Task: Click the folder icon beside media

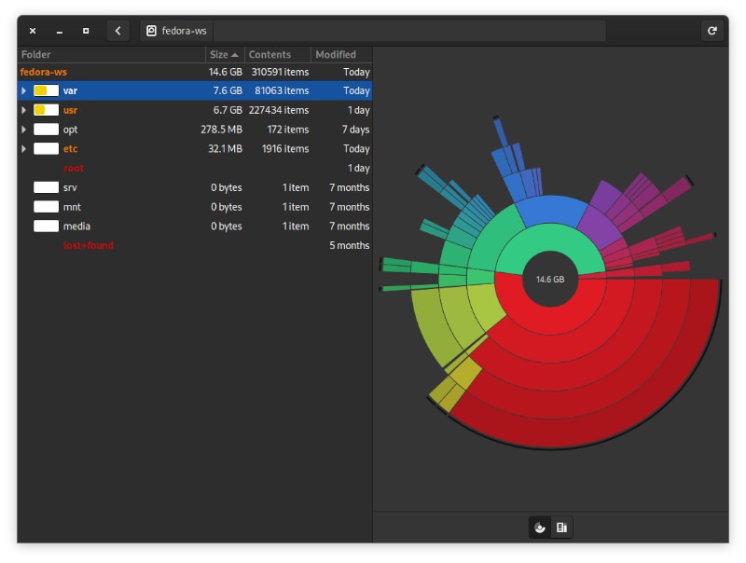Action: click(x=44, y=226)
